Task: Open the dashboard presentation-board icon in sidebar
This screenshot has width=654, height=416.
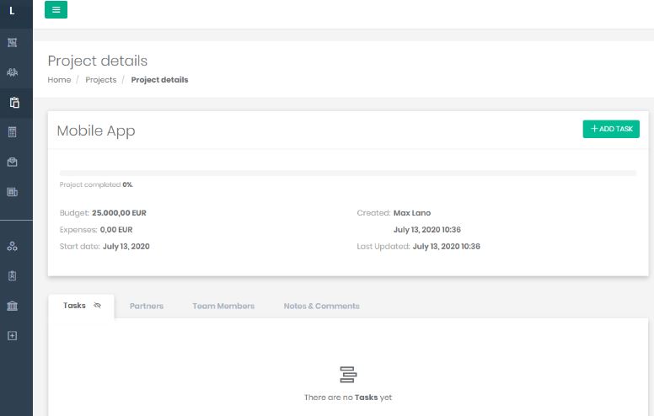Action: (x=12, y=42)
